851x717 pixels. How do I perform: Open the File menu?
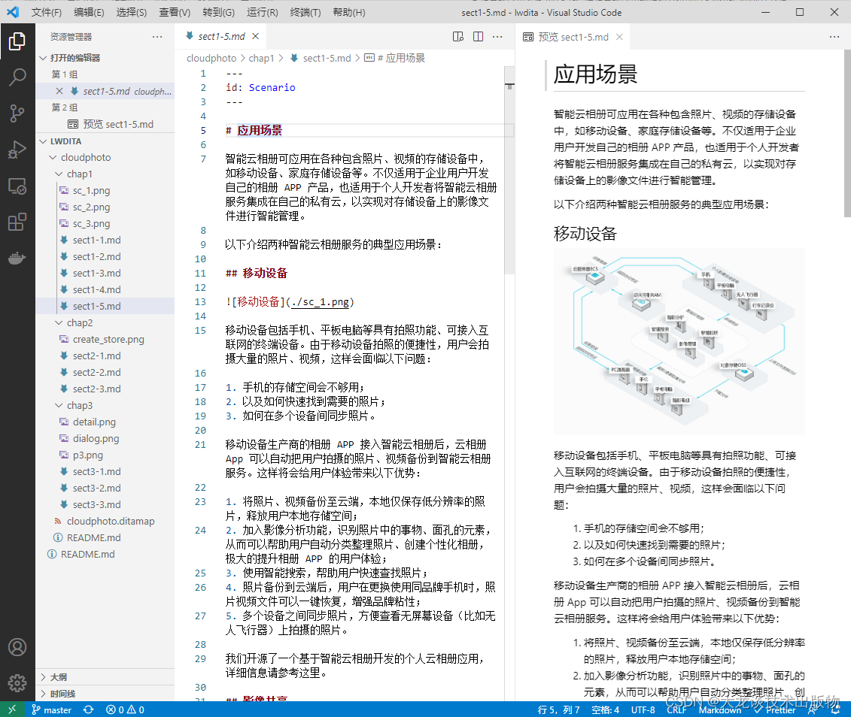pos(46,12)
